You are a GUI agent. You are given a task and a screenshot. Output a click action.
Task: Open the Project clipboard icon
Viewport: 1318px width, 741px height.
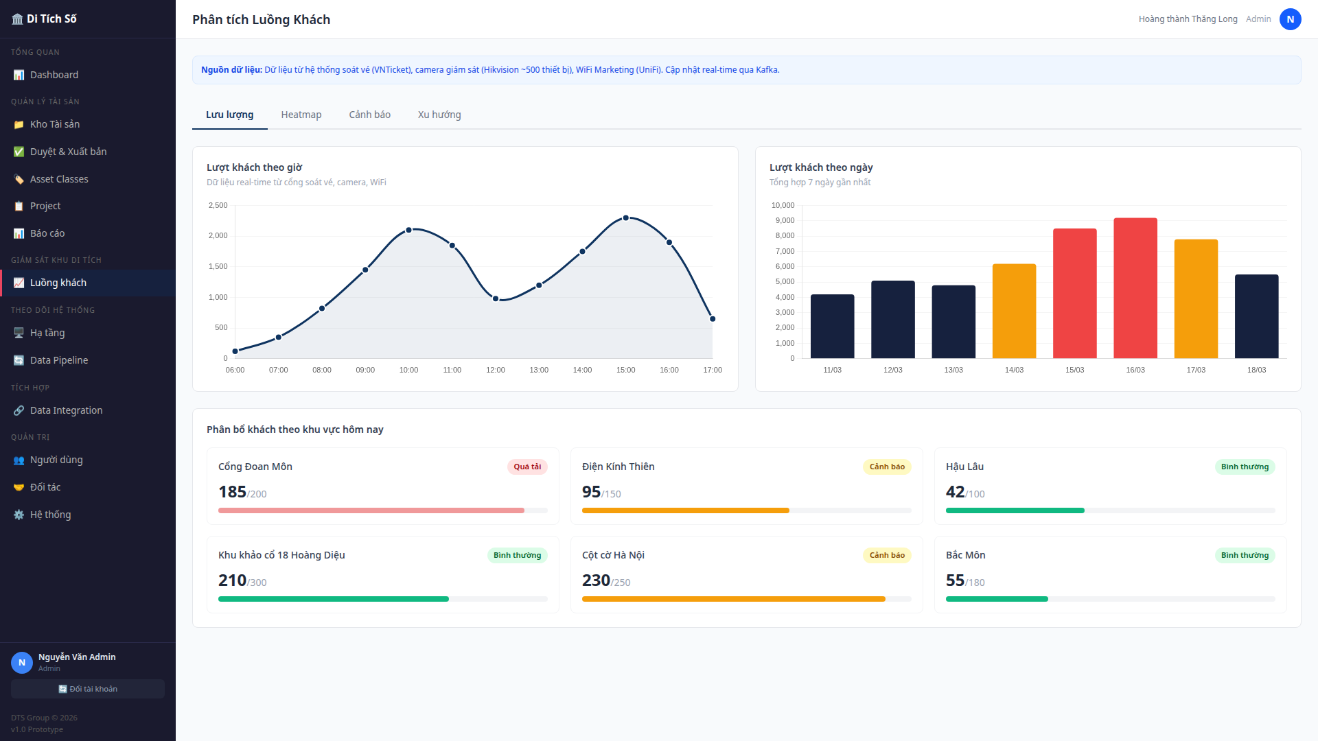[19, 206]
